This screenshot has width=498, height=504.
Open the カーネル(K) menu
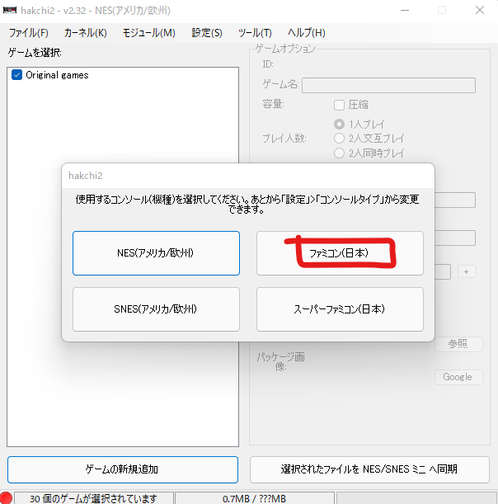tap(85, 33)
